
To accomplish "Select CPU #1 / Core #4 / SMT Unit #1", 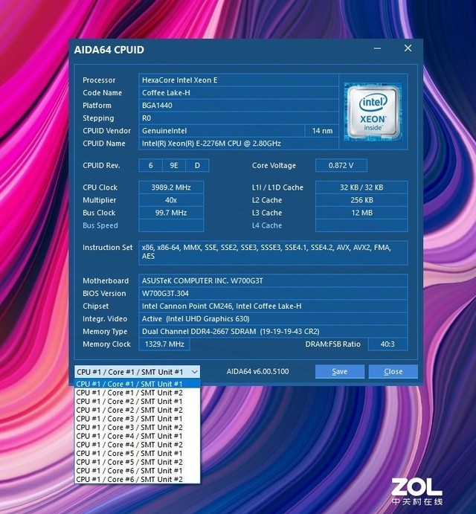I will (x=137, y=436).
